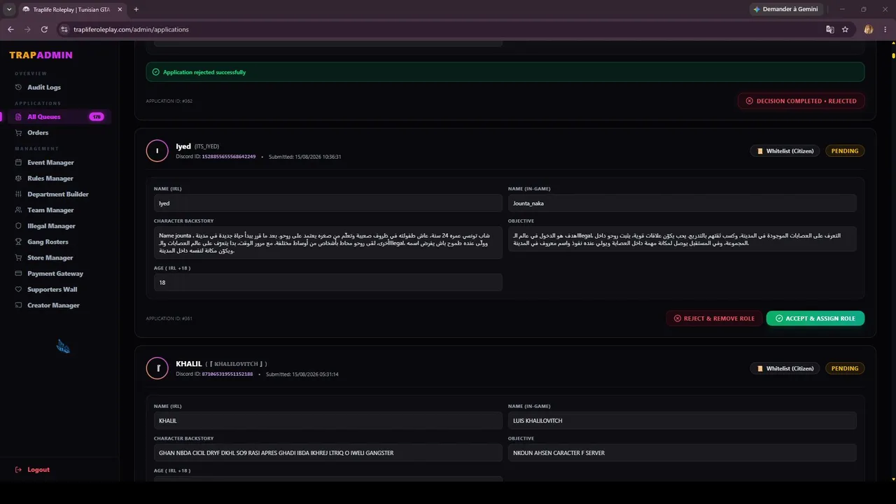The image size is (896, 504).
Task: Click Iyed's PENDING status badge
Action: (845, 150)
